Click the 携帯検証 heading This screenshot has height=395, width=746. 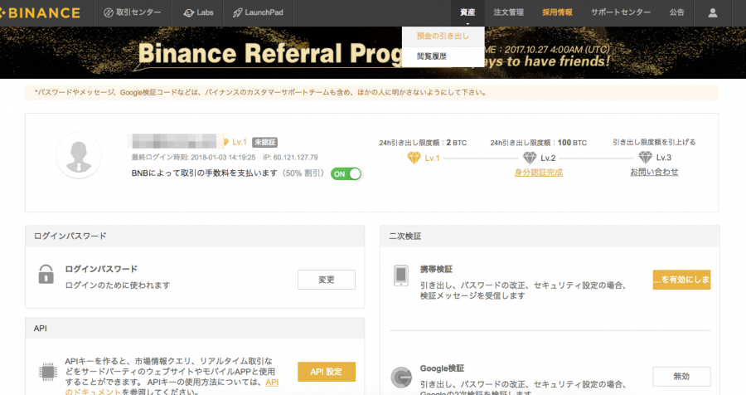click(x=436, y=269)
